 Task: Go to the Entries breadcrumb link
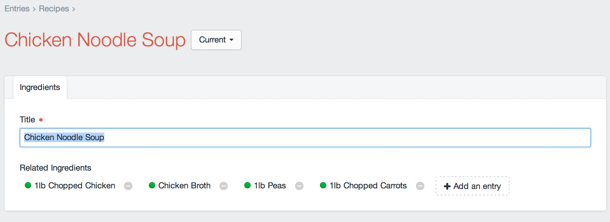click(17, 9)
